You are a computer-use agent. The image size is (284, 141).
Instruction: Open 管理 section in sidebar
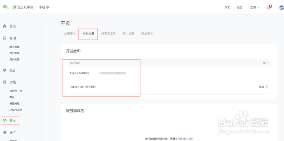point(12,38)
